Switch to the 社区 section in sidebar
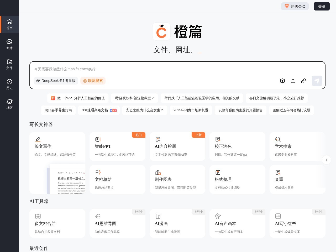Image resolution: width=336 pixels, height=252 pixels. pyautogui.click(x=9, y=104)
